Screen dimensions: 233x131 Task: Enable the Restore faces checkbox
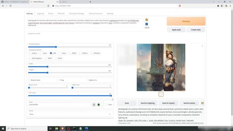pyautogui.click(x=29, y=80)
